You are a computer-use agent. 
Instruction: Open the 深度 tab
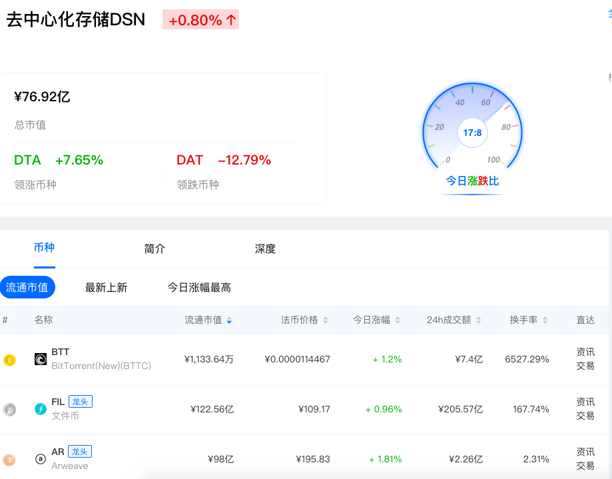[x=265, y=248]
